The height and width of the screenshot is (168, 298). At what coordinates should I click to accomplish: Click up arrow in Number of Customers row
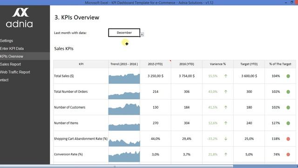pos(226,107)
